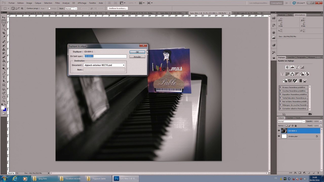Click Annuler in the duplicate layer dialog
Image resolution: width=324 pixels, height=182 pixels.
tap(137, 57)
